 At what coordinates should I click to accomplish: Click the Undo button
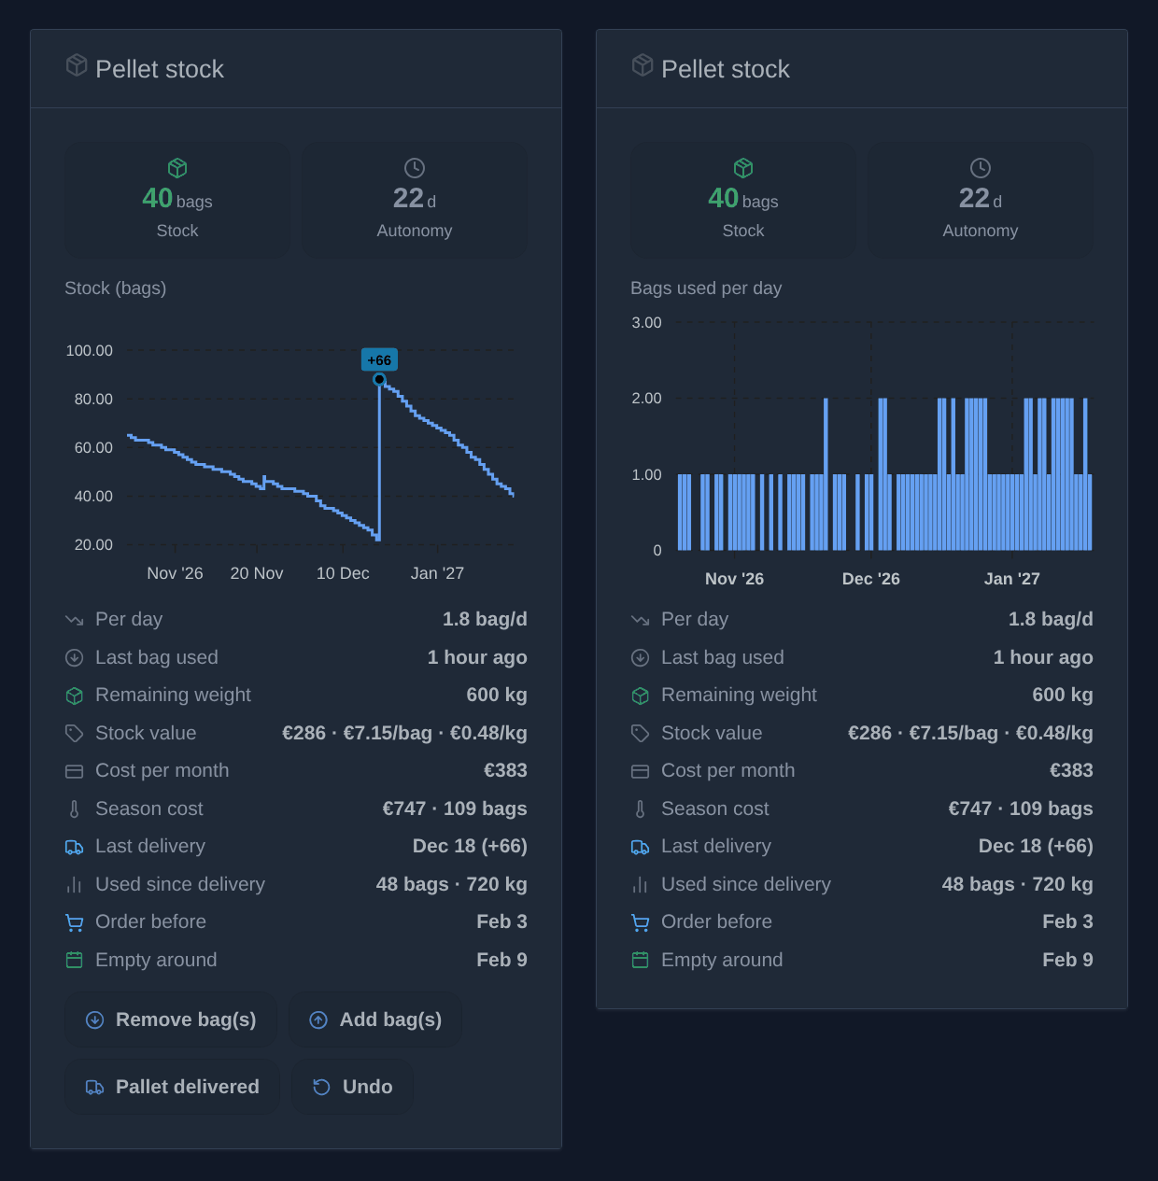352,1087
